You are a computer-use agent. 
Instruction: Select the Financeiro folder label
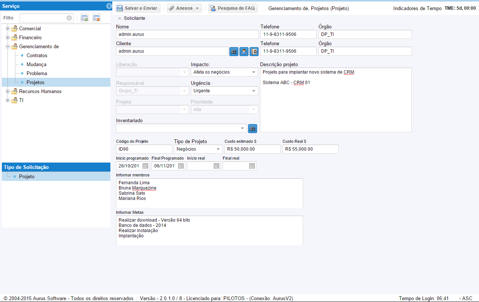point(30,37)
